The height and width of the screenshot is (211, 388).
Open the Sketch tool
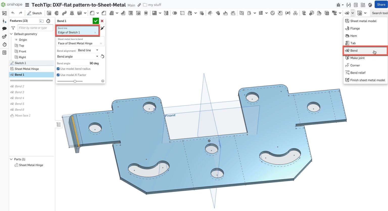[x=35, y=13]
